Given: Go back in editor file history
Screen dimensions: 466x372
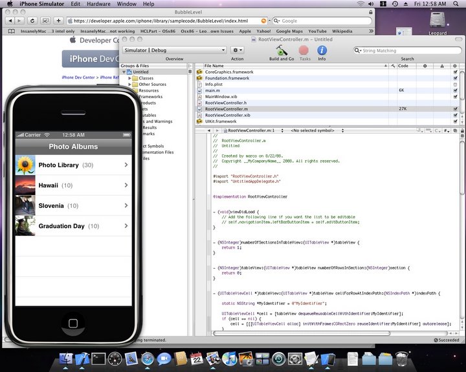Looking at the screenshot, I should pos(208,130).
